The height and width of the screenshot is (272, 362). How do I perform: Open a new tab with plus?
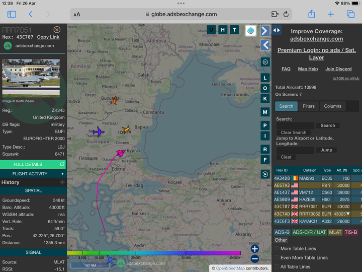(331, 14)
